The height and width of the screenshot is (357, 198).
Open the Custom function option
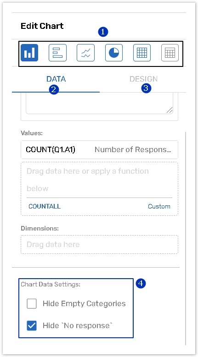pos(159,206)
